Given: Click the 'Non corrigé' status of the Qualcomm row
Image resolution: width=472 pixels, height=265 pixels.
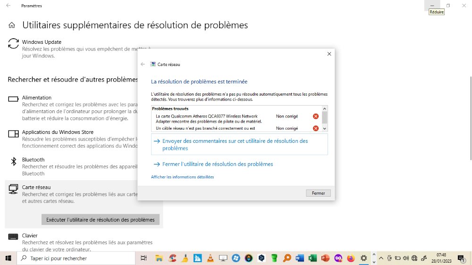Looking at the screenshot, I should click(x=287, y=116).
